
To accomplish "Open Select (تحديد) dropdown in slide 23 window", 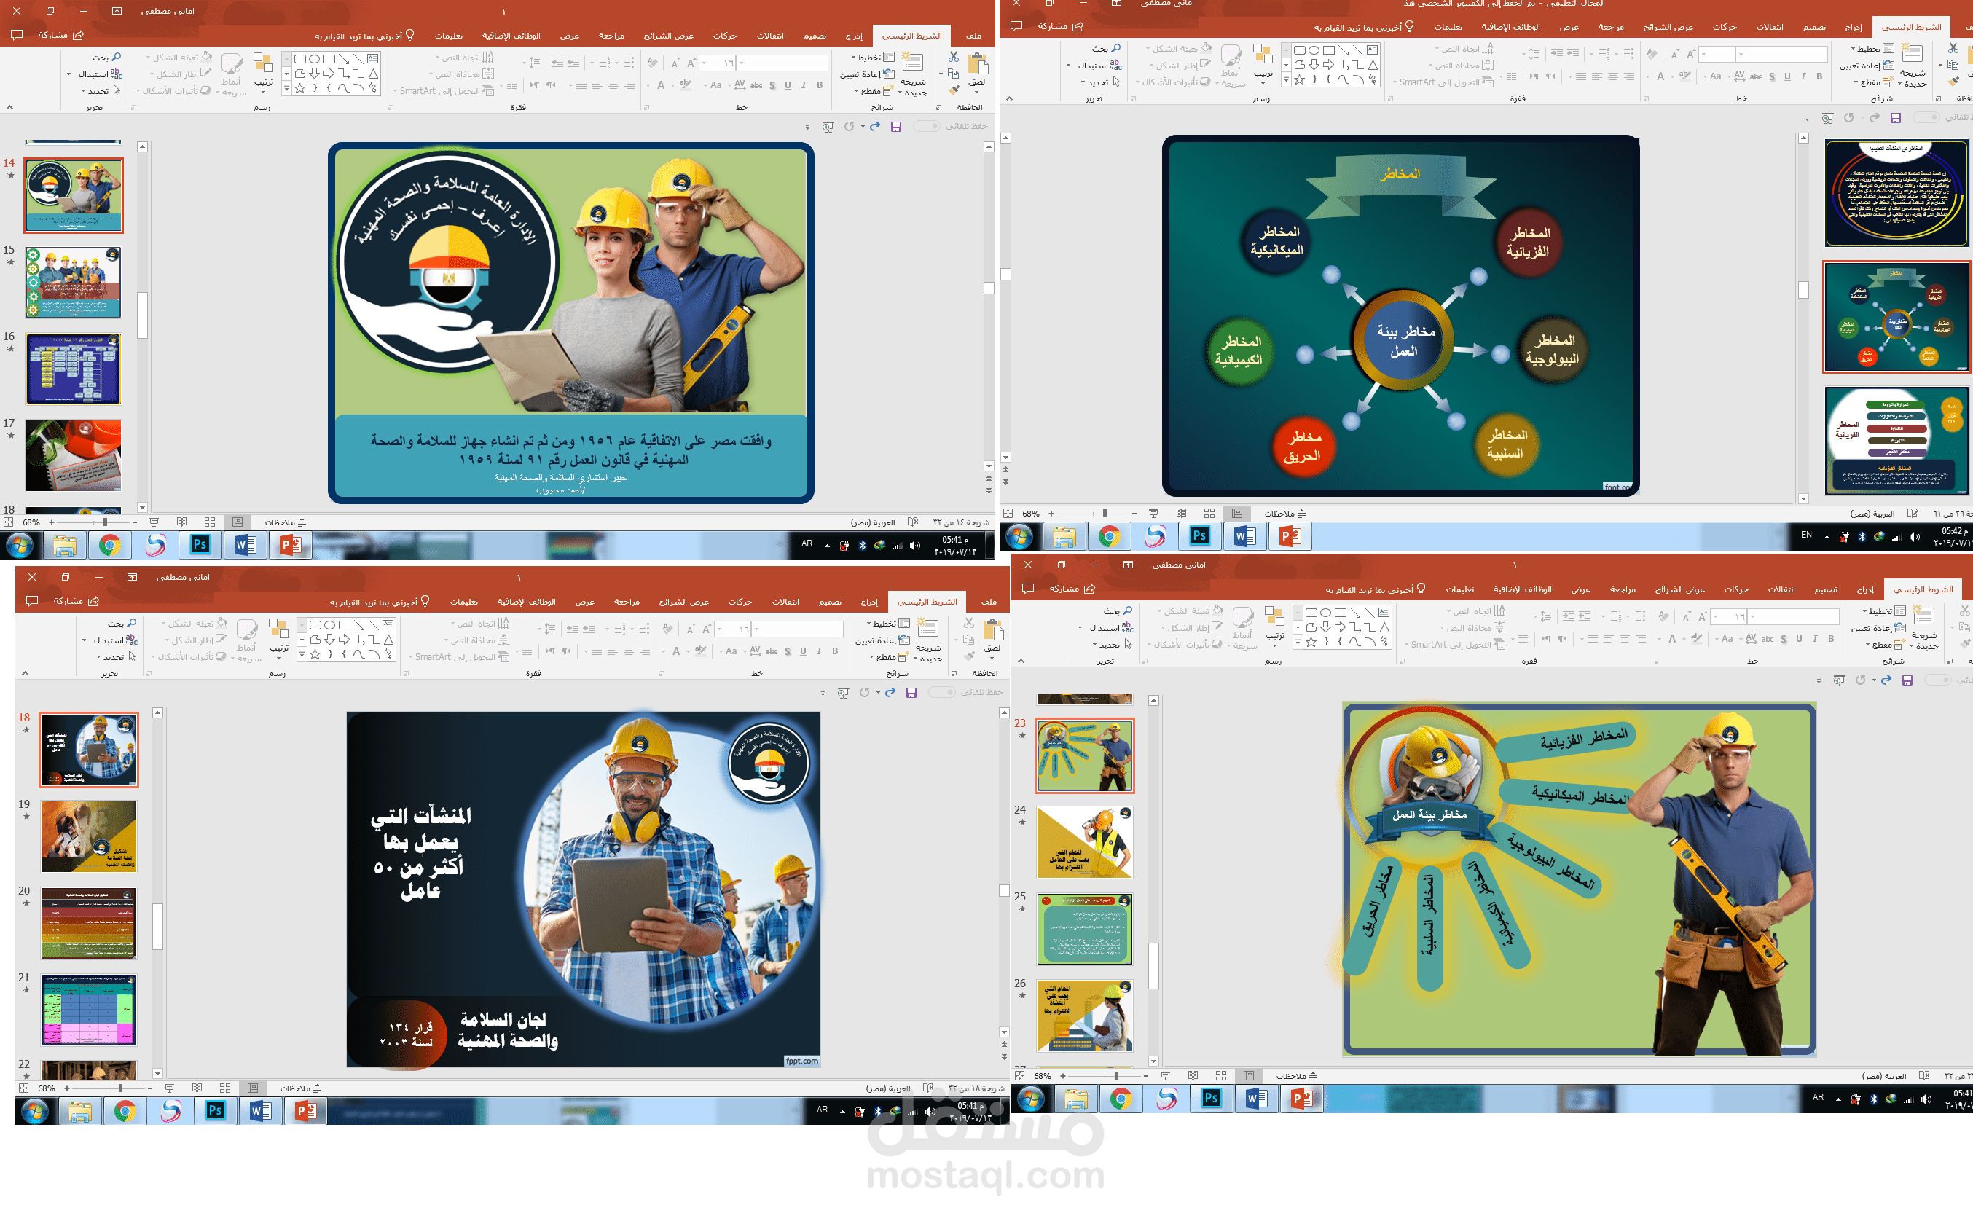I will click(1110, 645).
